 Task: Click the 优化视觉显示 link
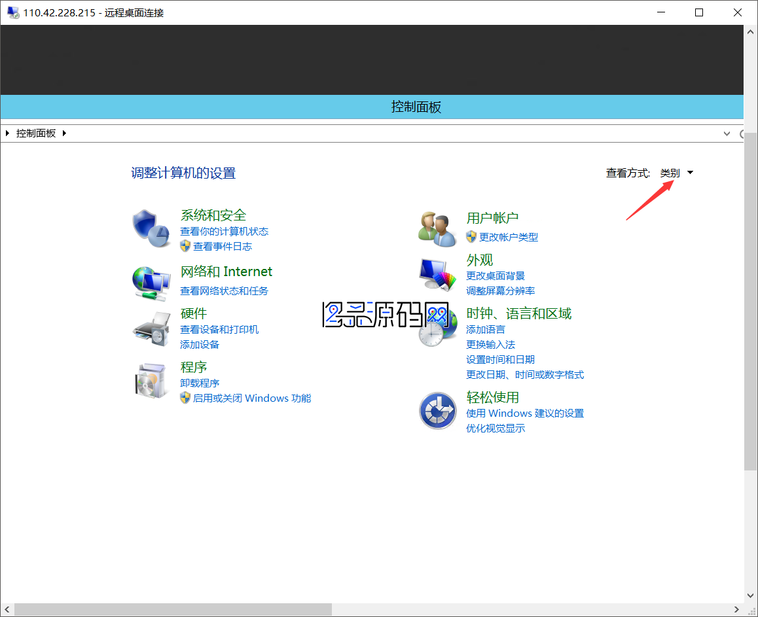point(496,428)
